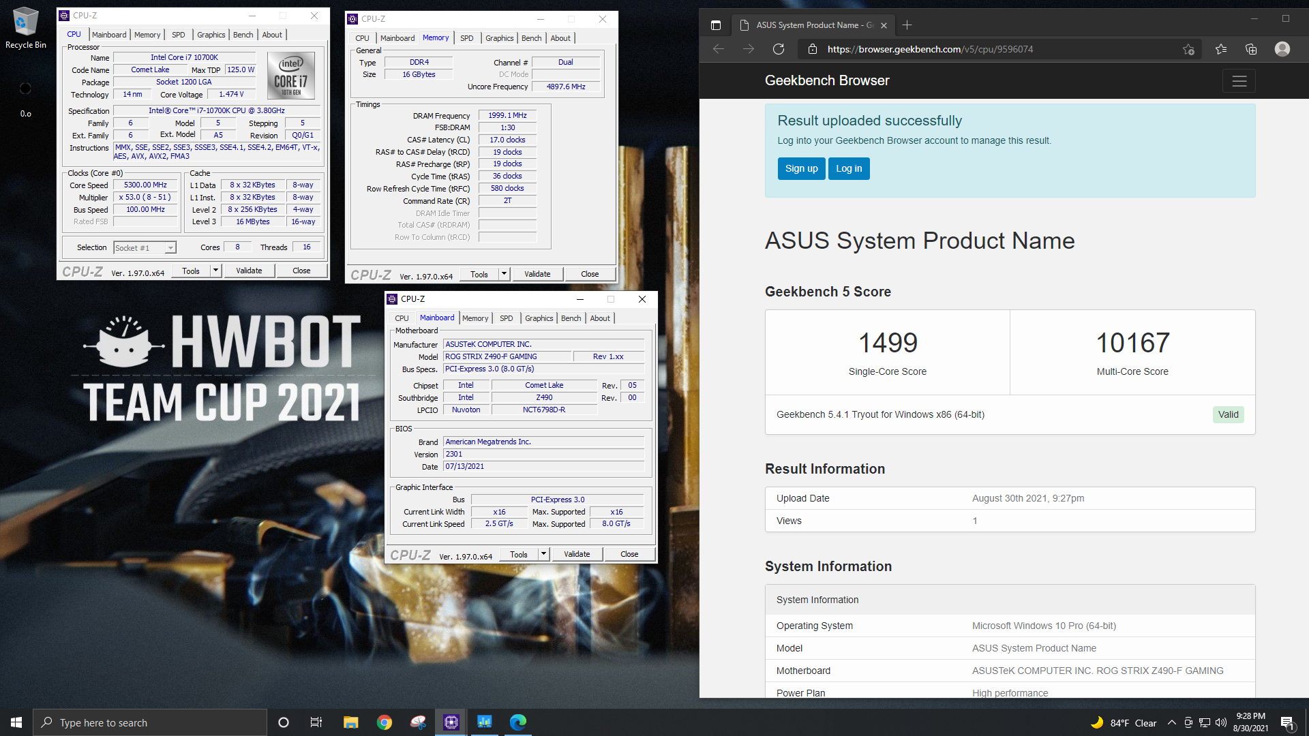Screen dimensions: 1309x736
Task: Open the tab actions menu in Edge
Action: pyautogui.click(x=716, y=25)
